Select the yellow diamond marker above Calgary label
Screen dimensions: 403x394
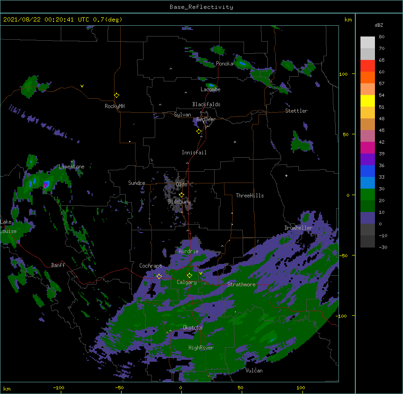(x=189, y=276)
